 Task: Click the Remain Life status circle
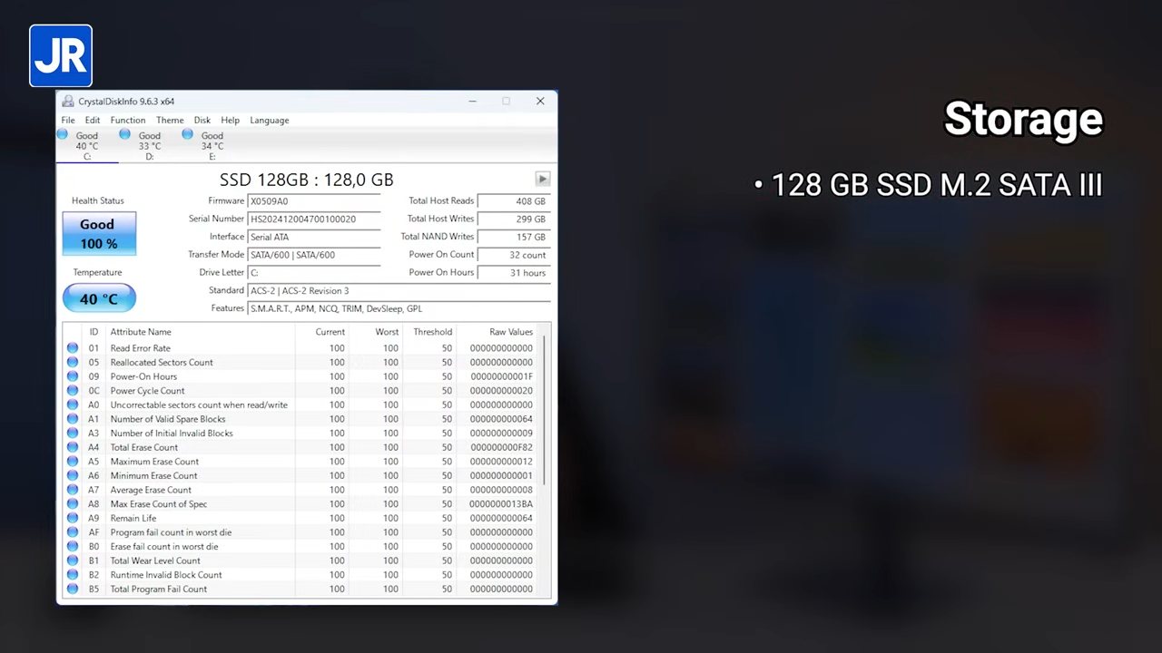73,519
